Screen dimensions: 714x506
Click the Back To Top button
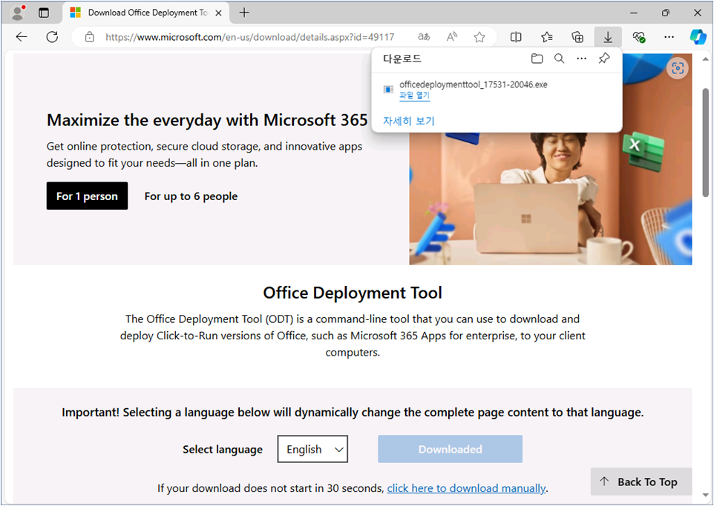[641, 482]
